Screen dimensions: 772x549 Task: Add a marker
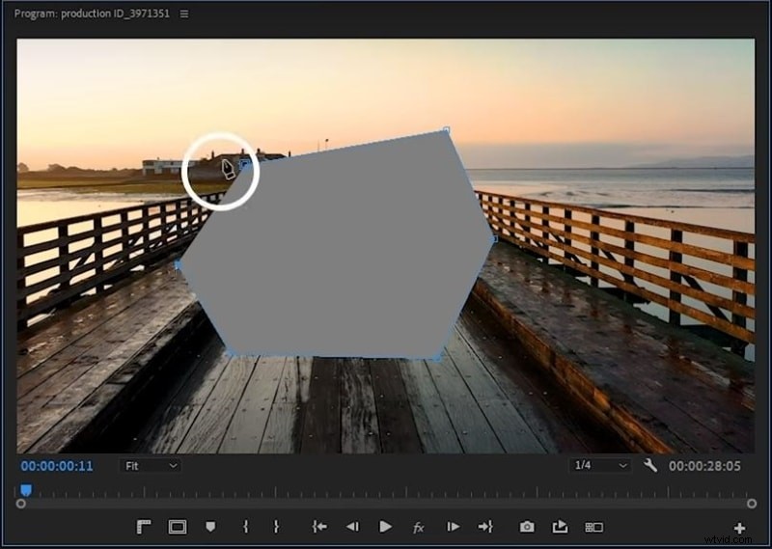pyautogui.click(x=210, y=527)
